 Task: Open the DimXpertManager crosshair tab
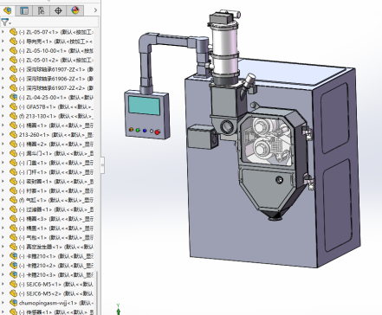pos(58,10)
